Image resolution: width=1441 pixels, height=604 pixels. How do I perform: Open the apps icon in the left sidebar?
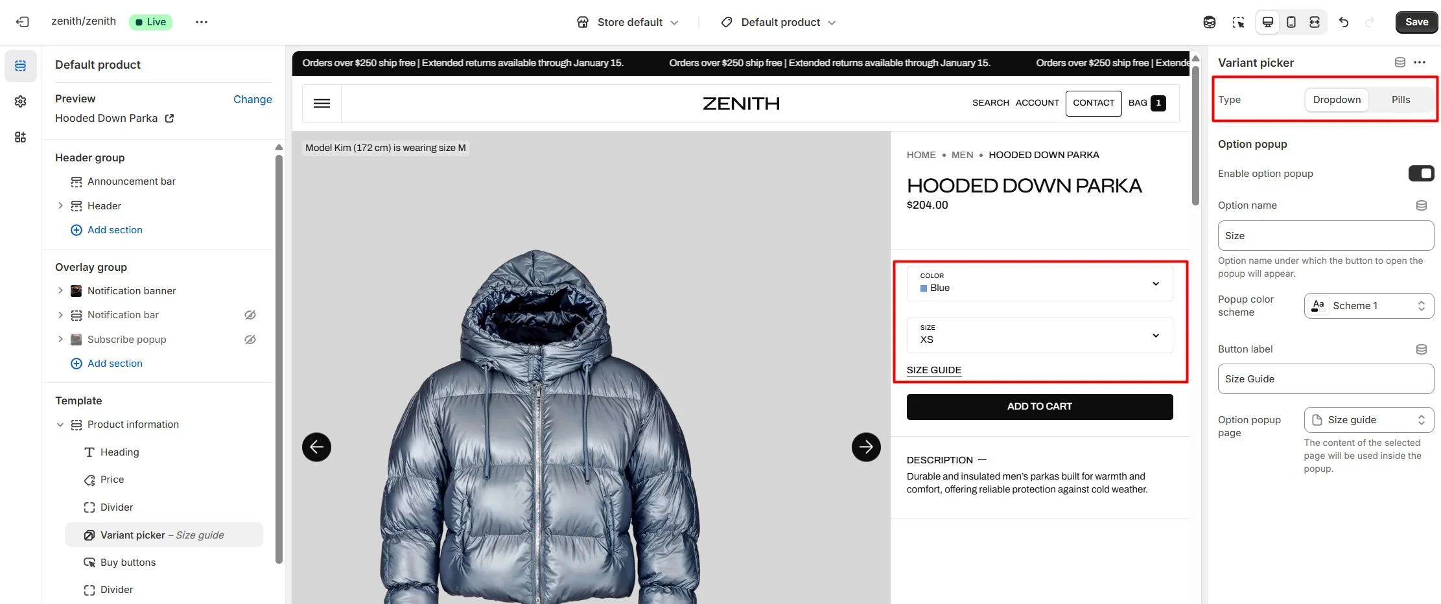21,137
